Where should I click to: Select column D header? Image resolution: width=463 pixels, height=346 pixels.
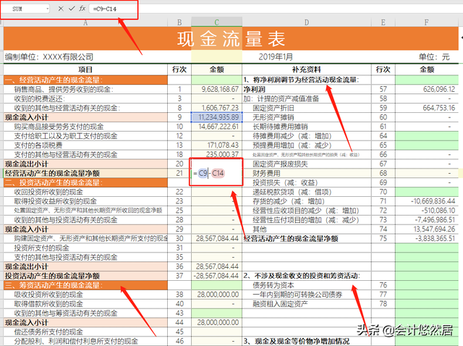click(307, 22)
